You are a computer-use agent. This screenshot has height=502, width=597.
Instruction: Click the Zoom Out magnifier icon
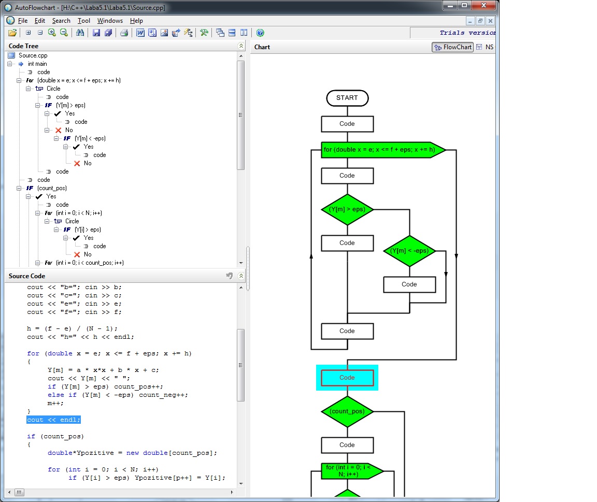click(64, 33)
